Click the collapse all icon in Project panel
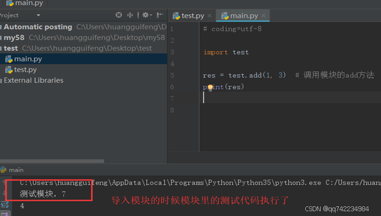The height and width of the screenshot is (216, 381). [x=131, y=15]
